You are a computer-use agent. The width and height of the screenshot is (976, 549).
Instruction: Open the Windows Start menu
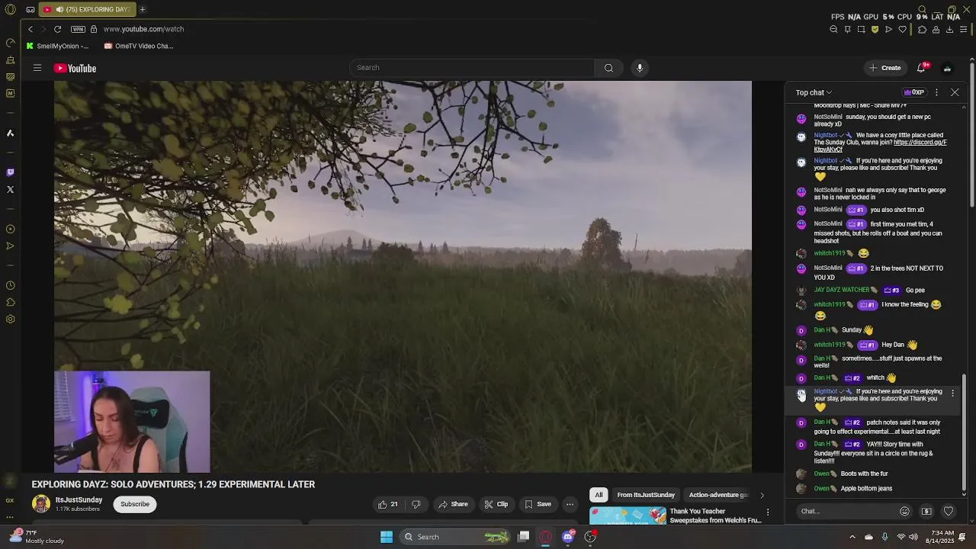coord(387,537)
